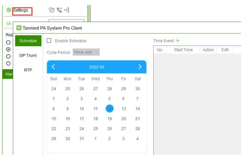
Task: Click the green 'Nar' column header behind dialog
Action: coord(8,74)
